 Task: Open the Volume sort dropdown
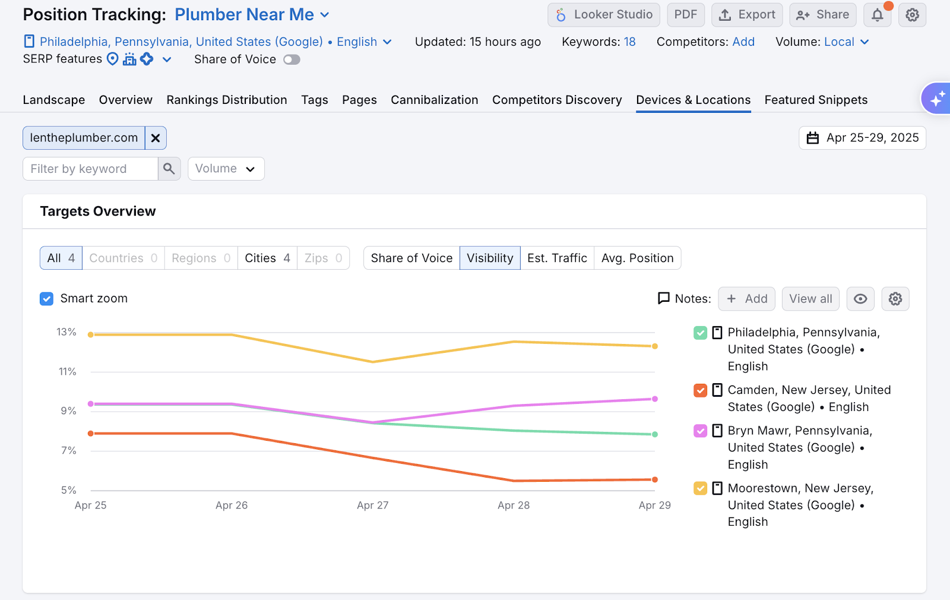tap(226, 169)
